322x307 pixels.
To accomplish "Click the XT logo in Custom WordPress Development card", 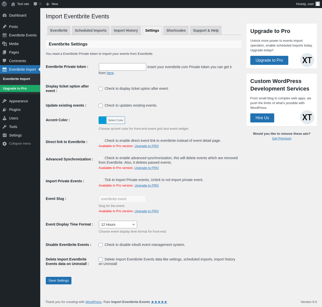I will (307, 117).
